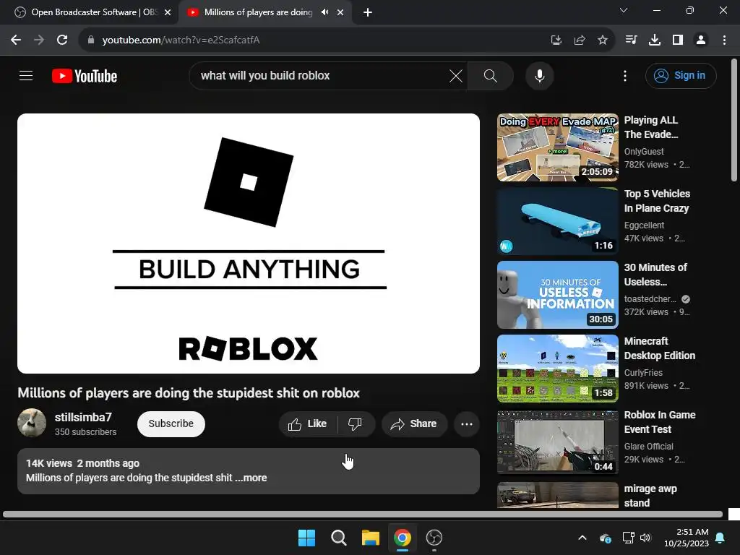Screen dimensions: 740x555
Task: Click the horizontal scrollbar at bottom
Action: [363, 514]
